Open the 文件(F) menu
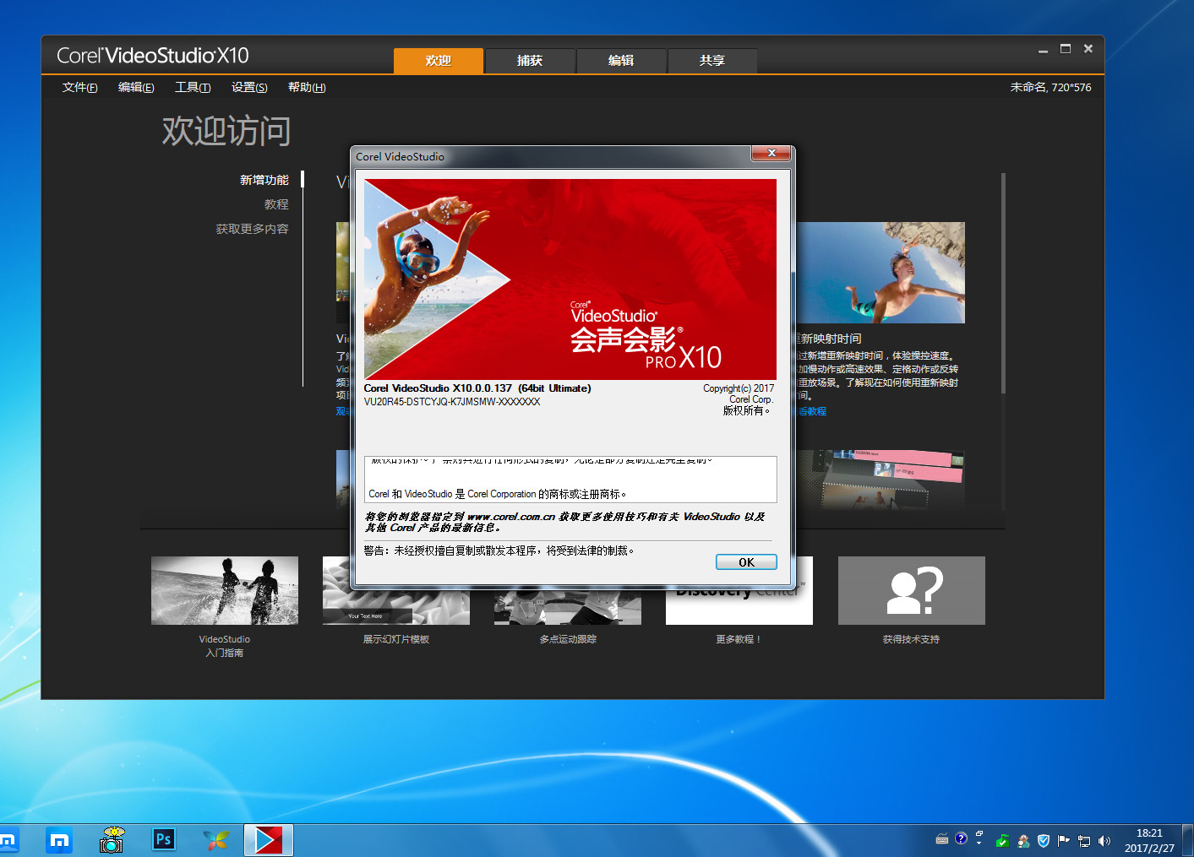 [x=79, y=87]
